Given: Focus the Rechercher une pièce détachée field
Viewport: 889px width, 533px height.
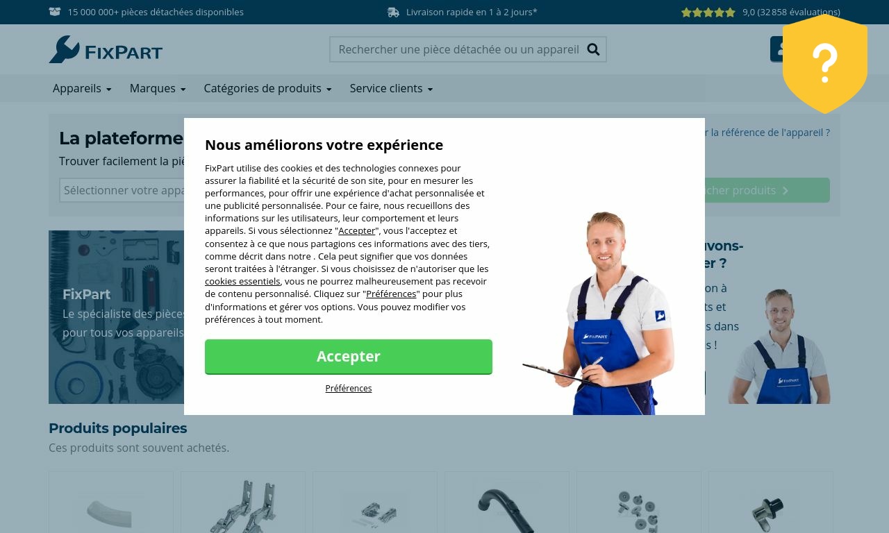Looking at the screenshot, I should tap(458, 49).
